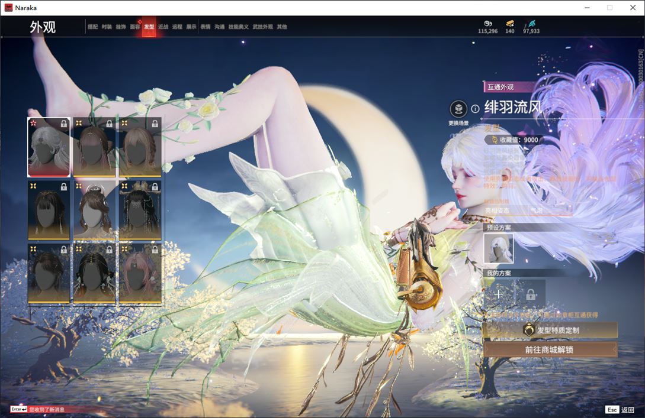Viewport: 645px width, 418px height.
Task: Minimize the Naraka window
Action: 588,8
